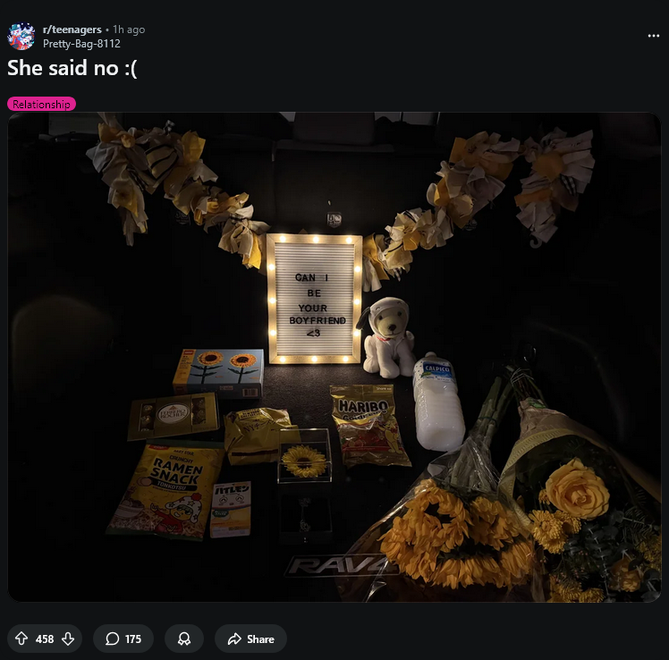Image resolution: width=669 pixels, height=660 pixels.
Task: Click the Share button label
Action: [260, 639]
